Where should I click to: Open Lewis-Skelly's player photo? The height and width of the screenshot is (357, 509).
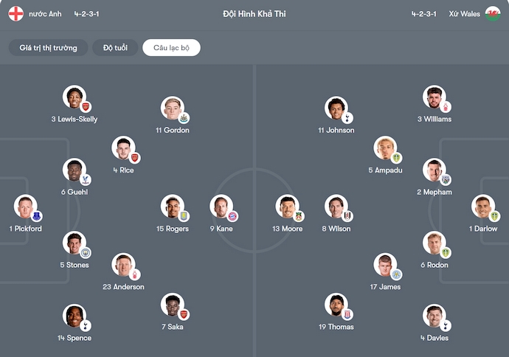(x=74, y=97)
